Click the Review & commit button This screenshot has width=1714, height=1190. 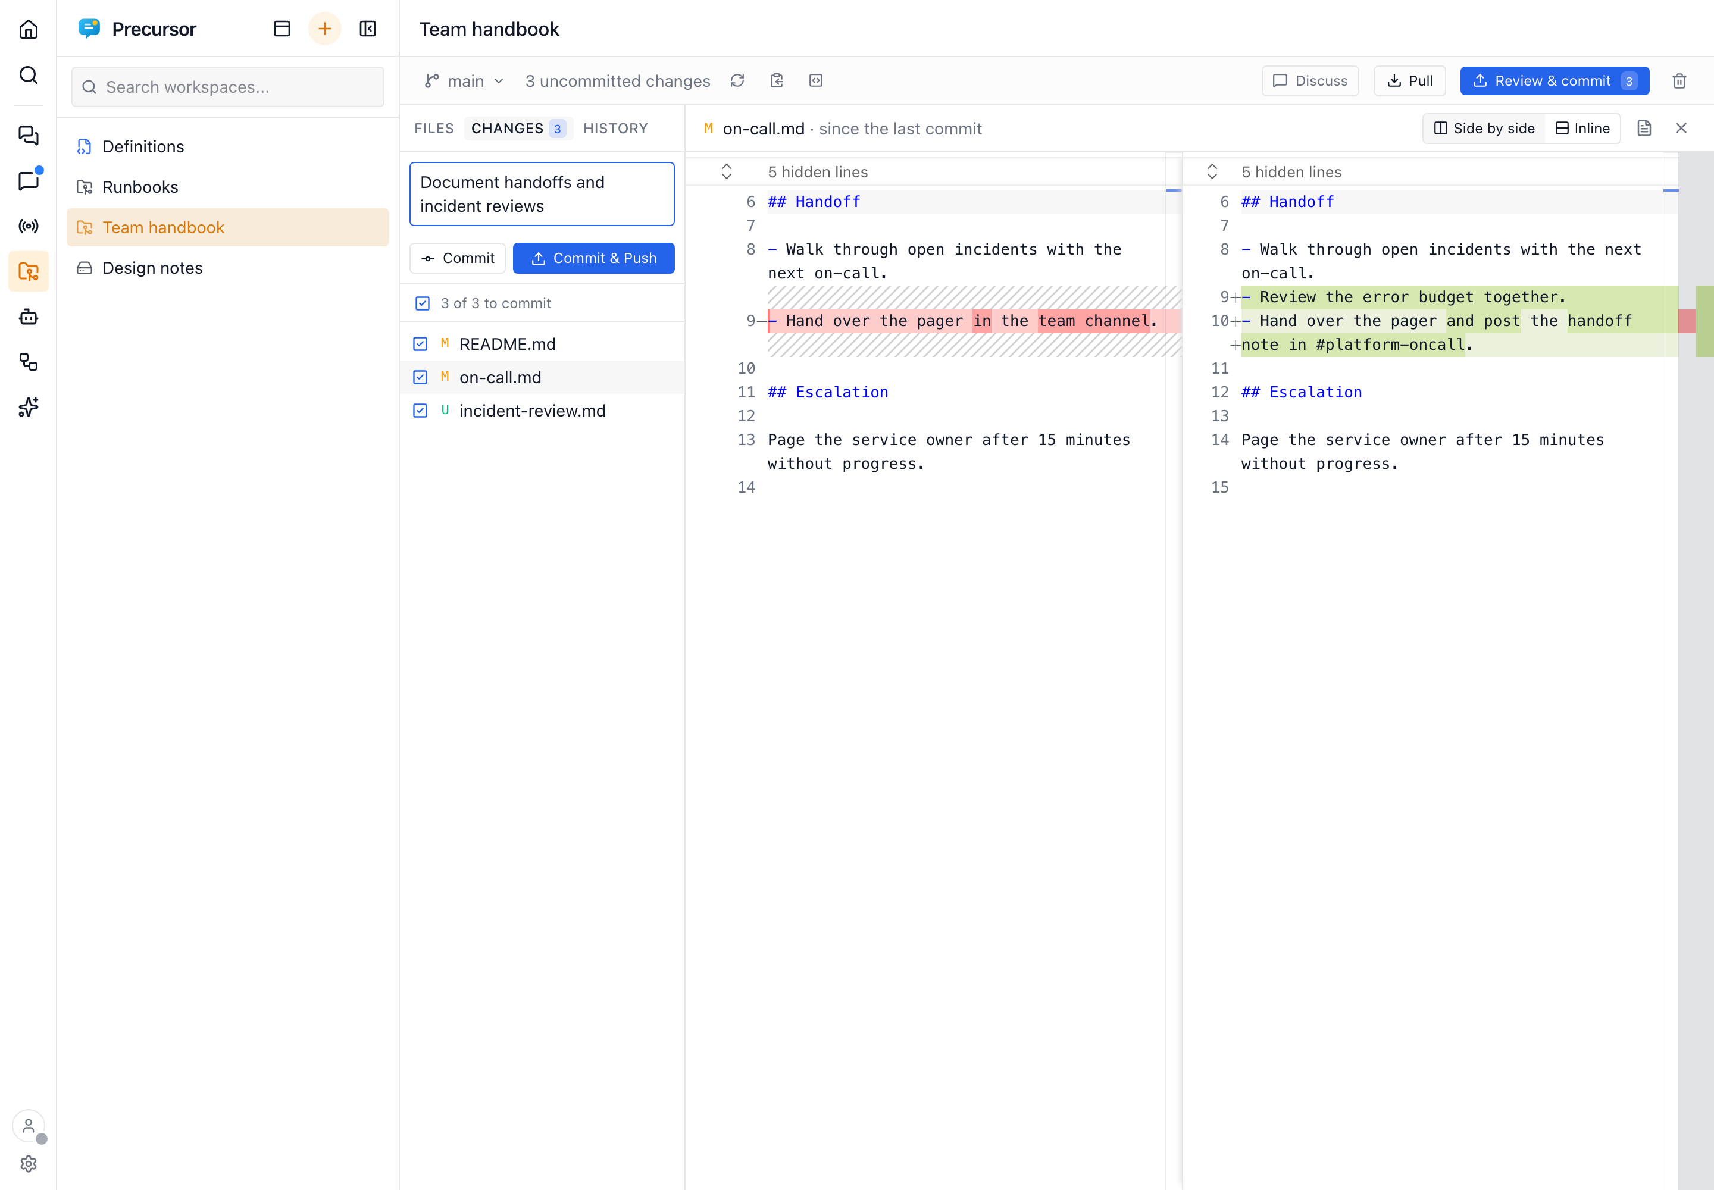point(1555,80)
